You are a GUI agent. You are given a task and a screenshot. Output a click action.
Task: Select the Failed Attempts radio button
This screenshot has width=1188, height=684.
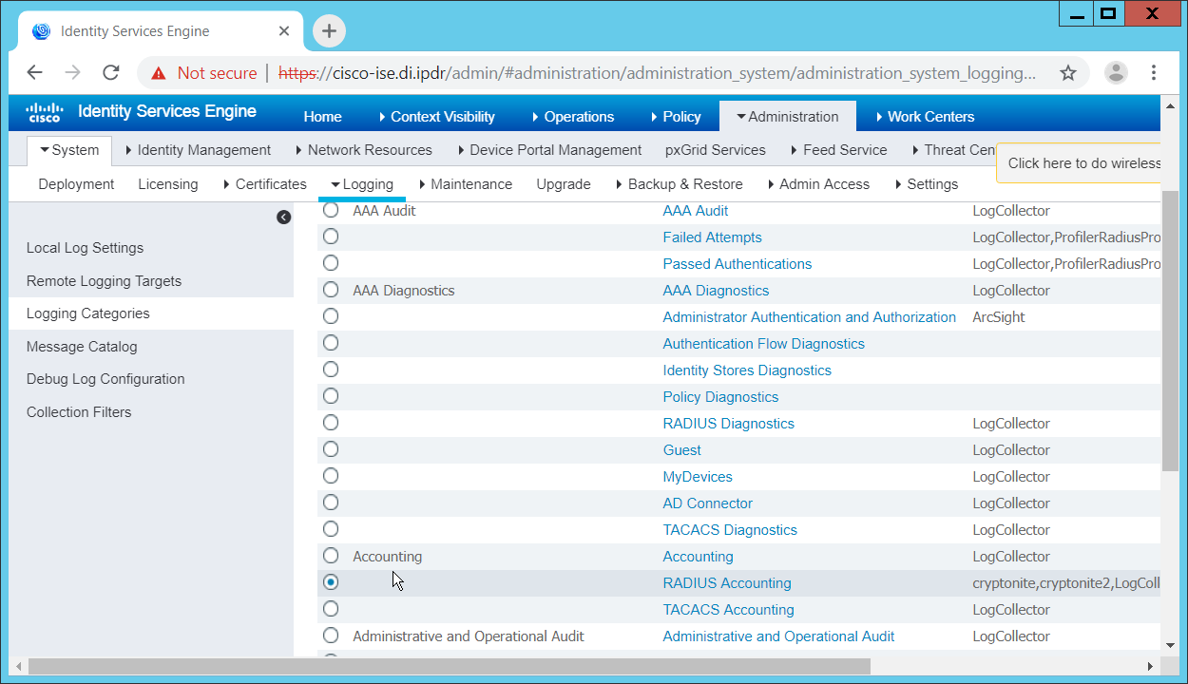coord(331,237)
